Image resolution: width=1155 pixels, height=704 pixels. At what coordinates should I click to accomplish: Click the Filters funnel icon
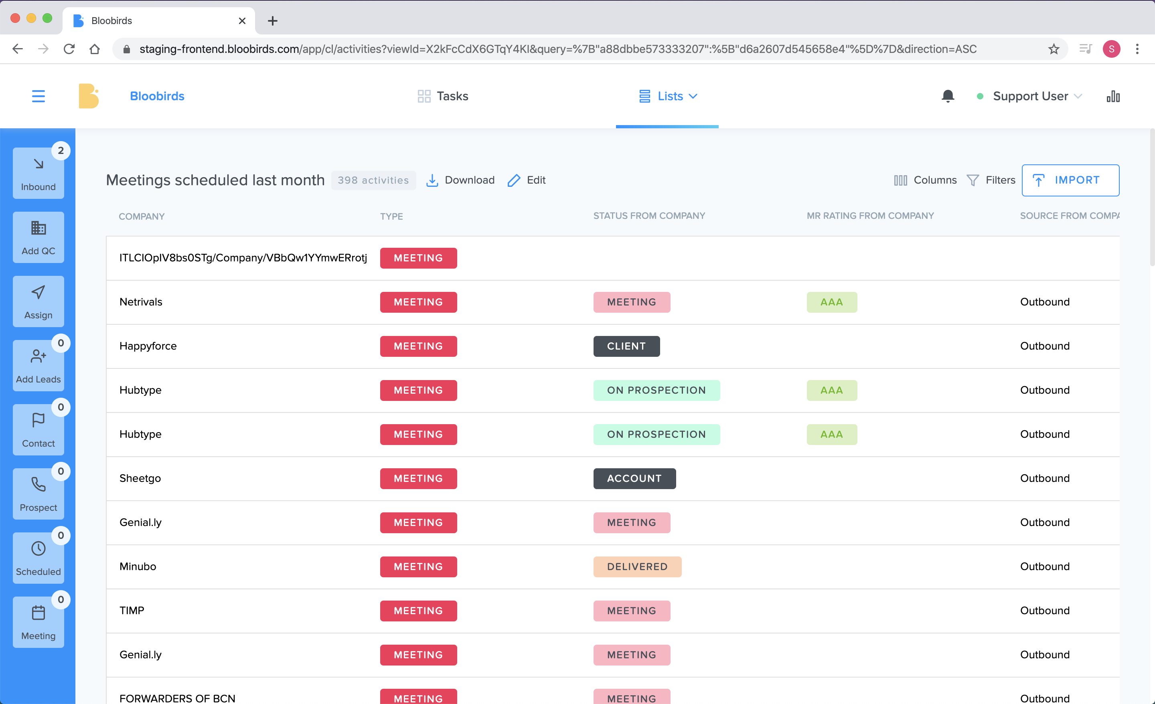coord(973,180)
